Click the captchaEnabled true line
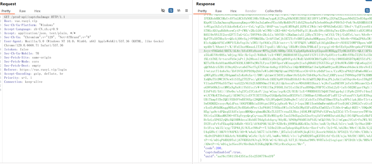 tap(223, 152)
